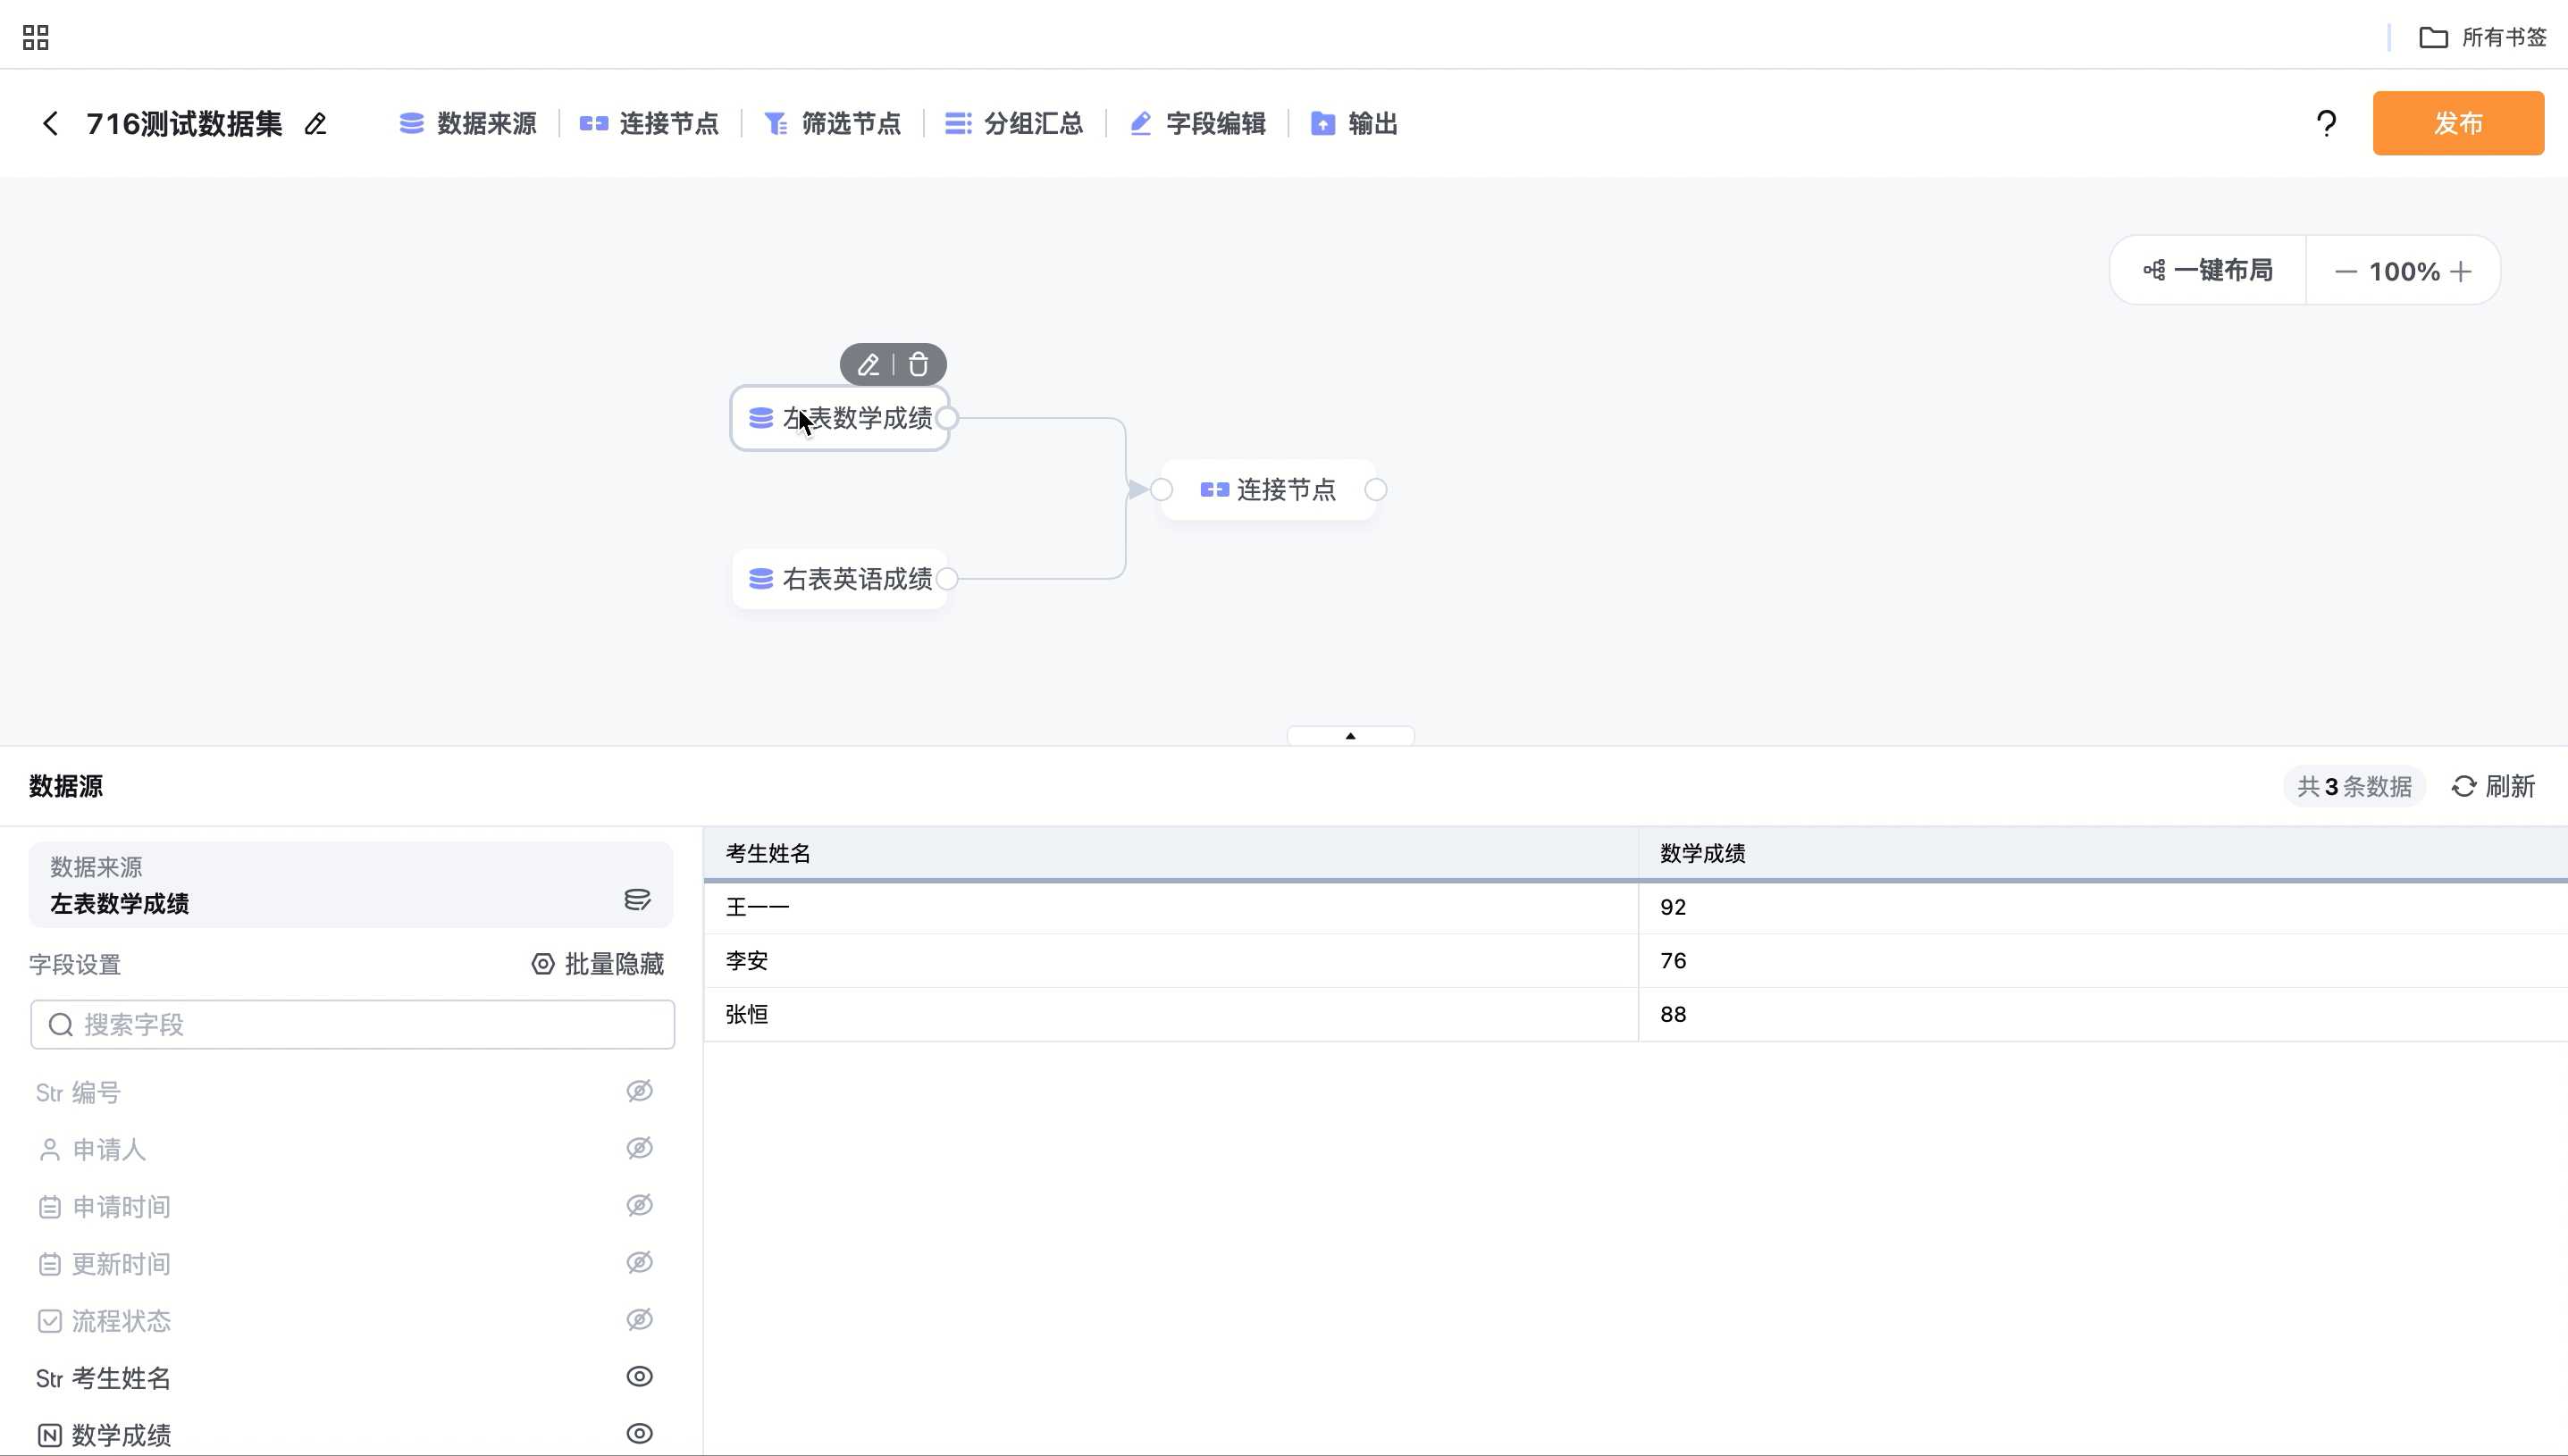This screenshot has height=1456, width=2568.
Task: Click the 100% zoom level
Action: tap(2404, 271)
